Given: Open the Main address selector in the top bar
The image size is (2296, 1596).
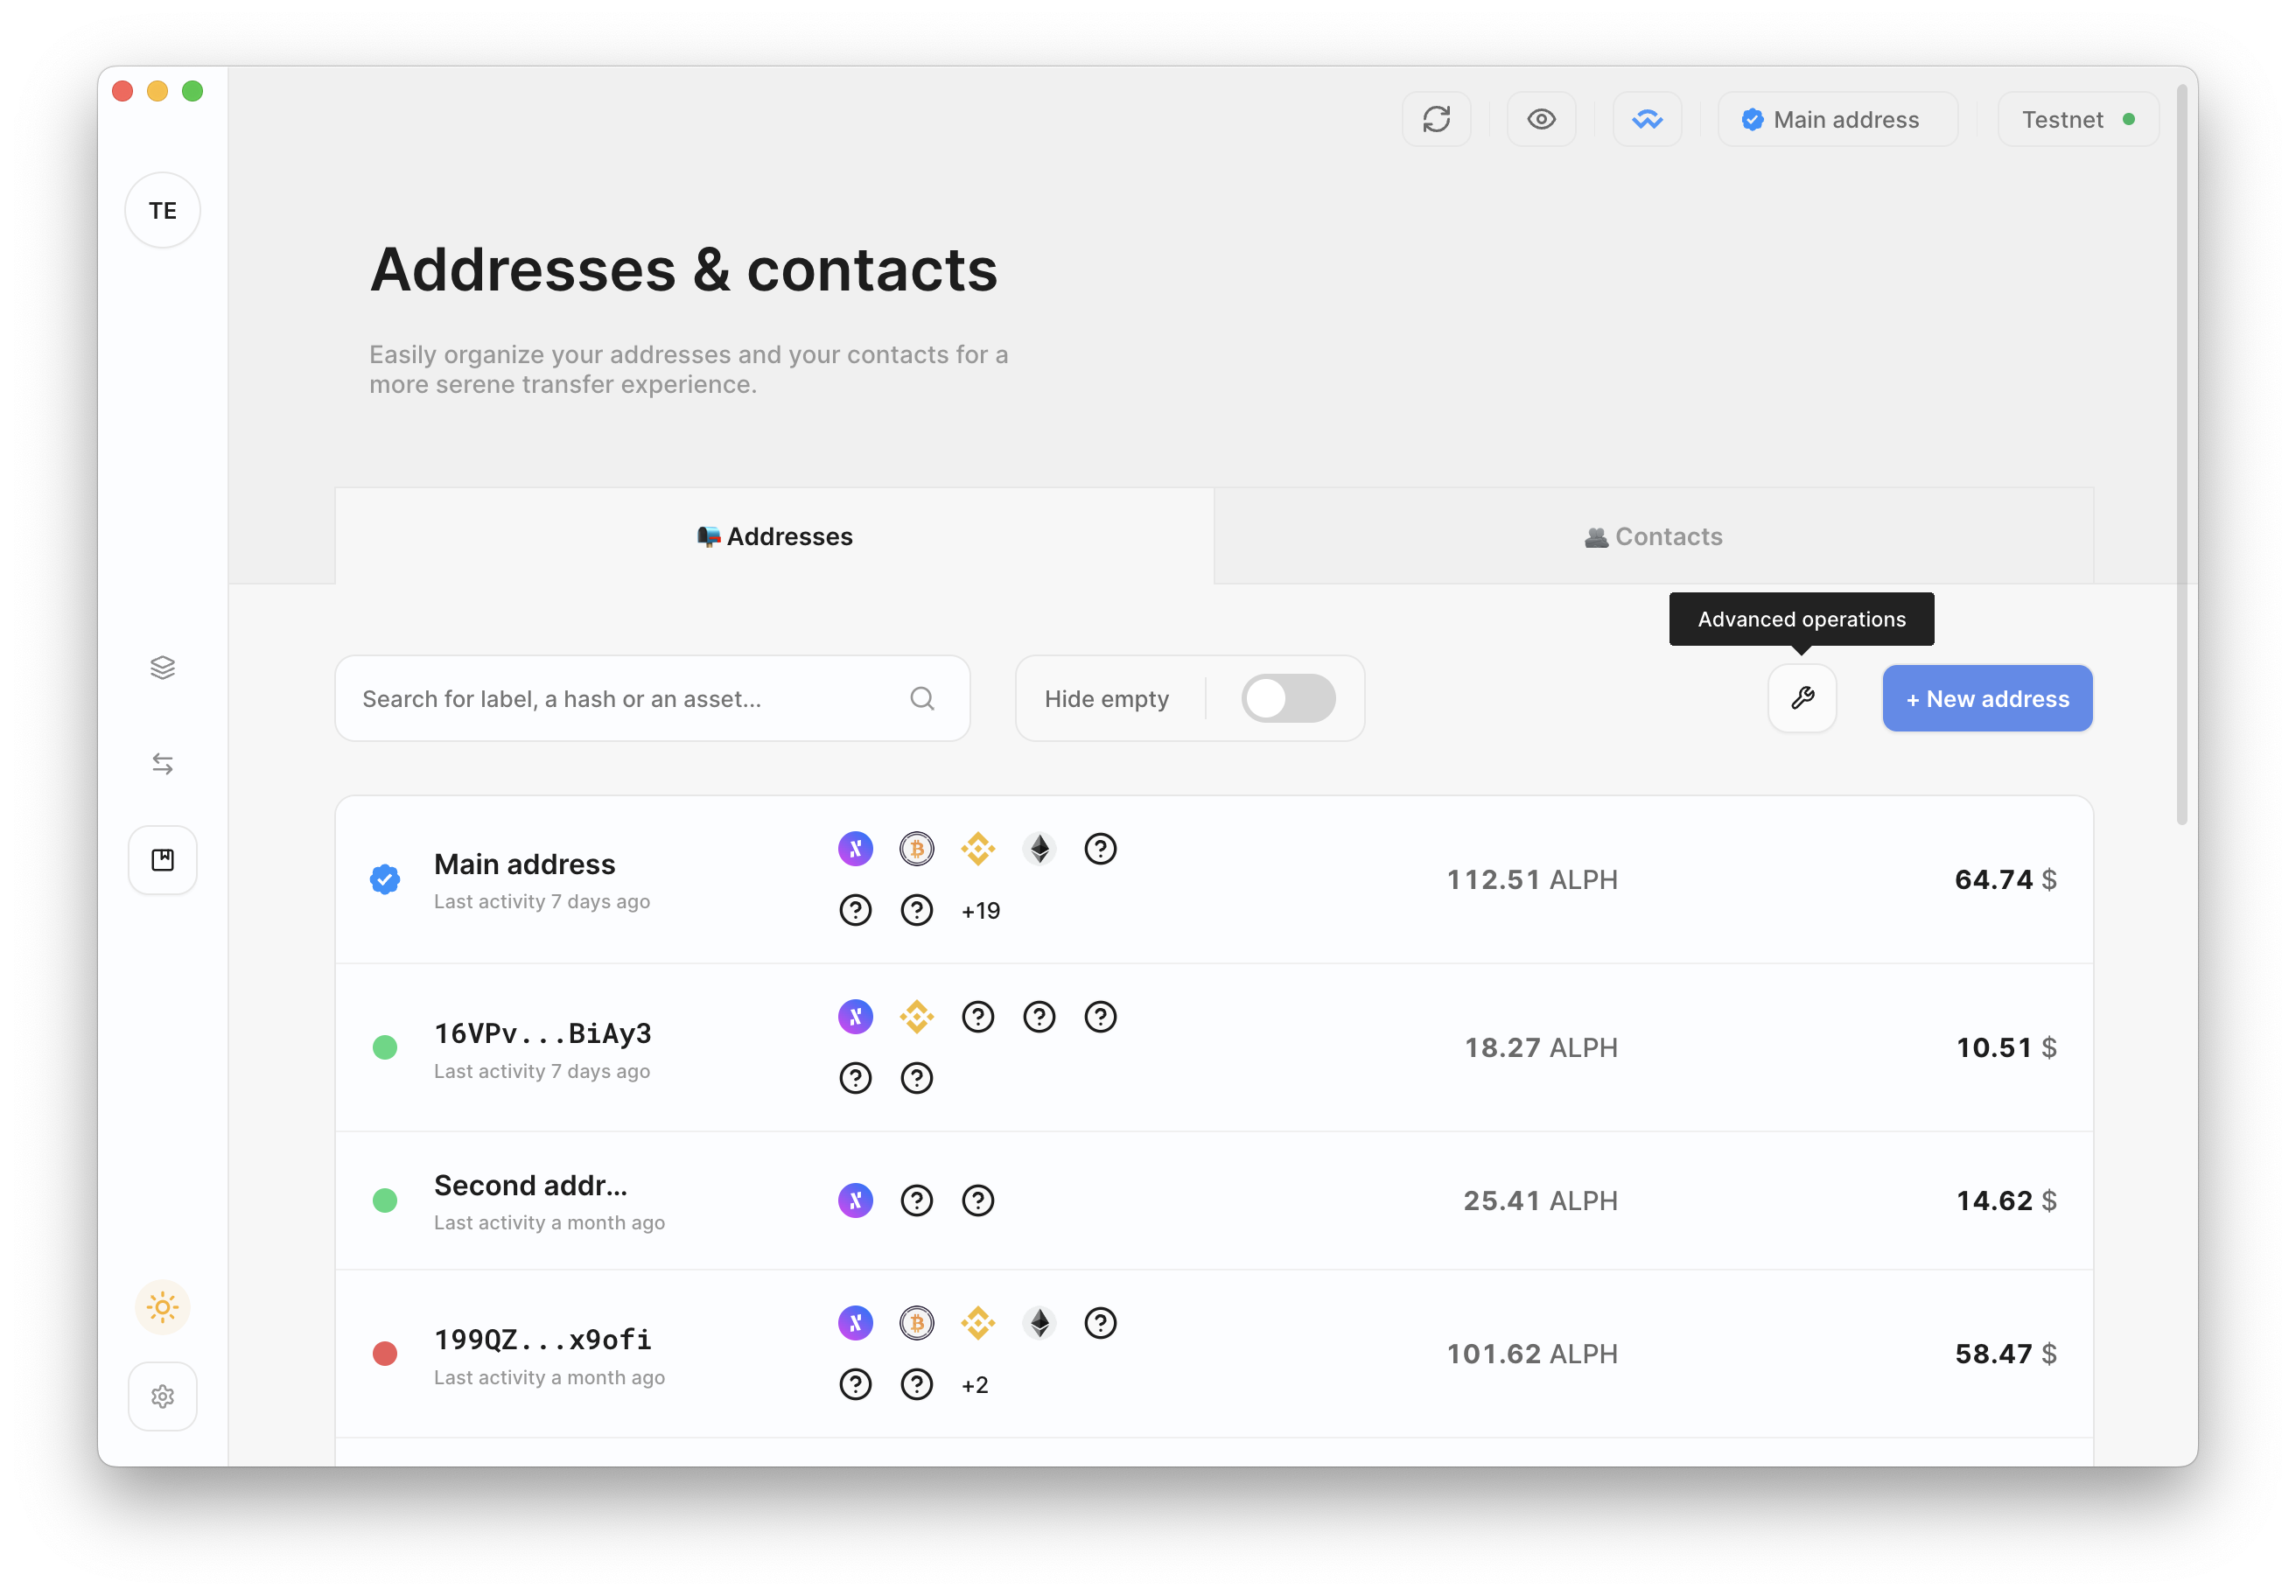Looking at the screenshot, I should click(x=1838, y=120).
